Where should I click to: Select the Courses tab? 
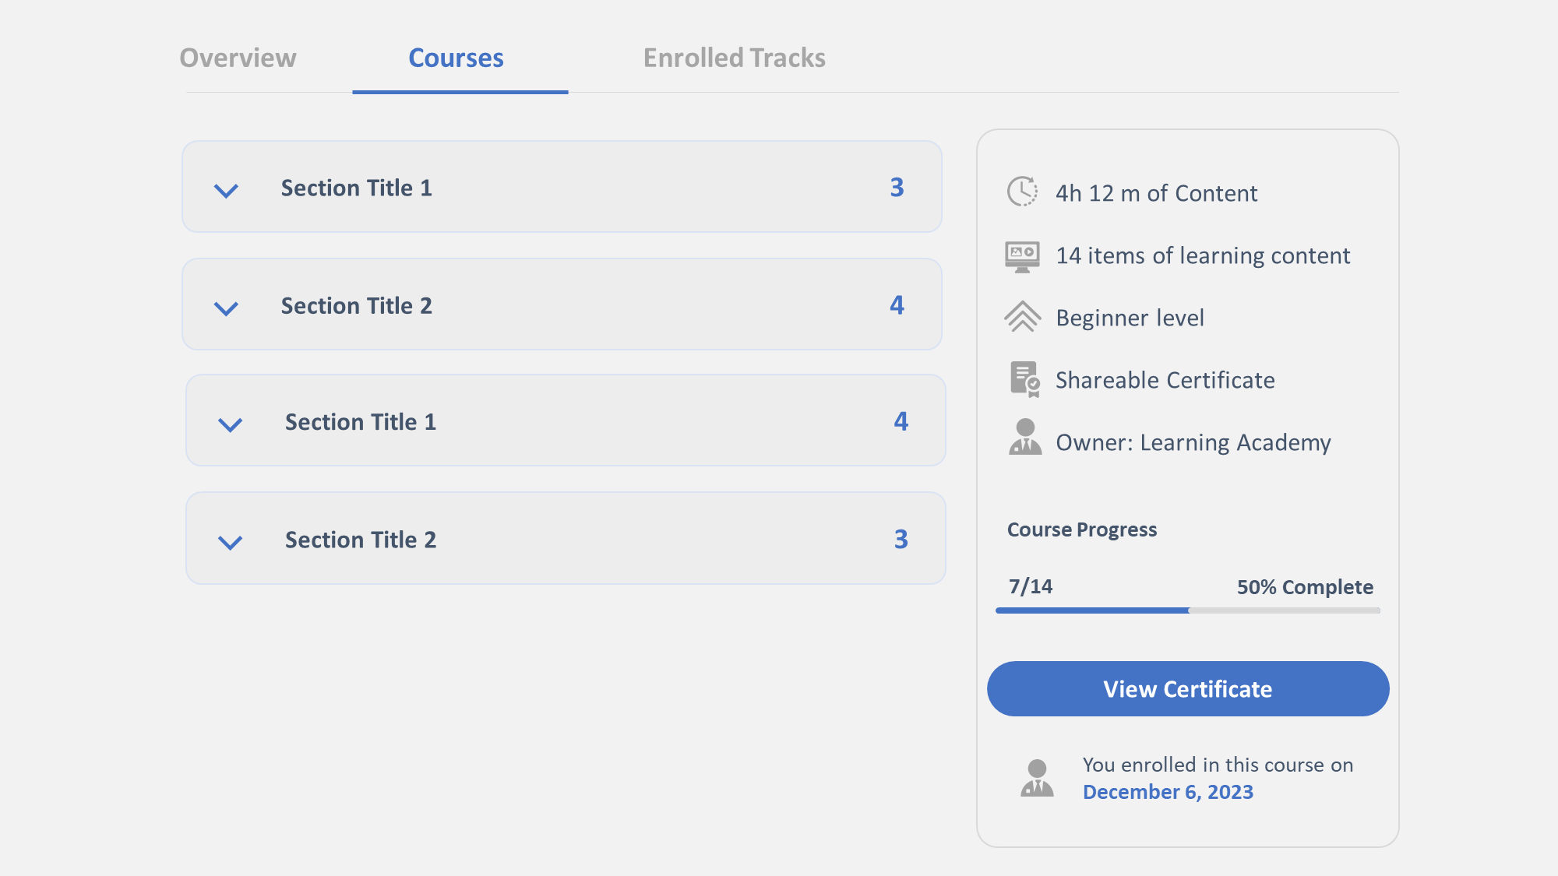pos(456,58)
